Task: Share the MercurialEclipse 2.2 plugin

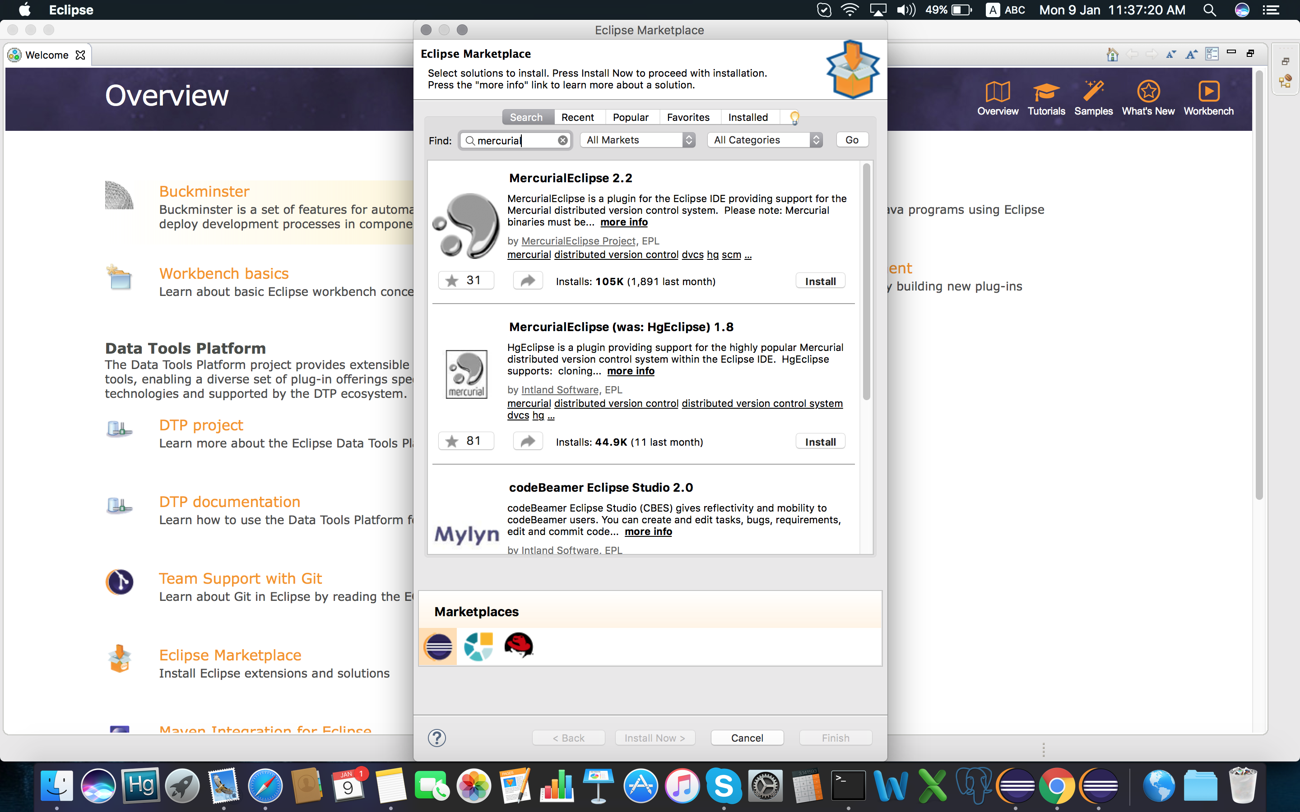Action: coord(528,280)
